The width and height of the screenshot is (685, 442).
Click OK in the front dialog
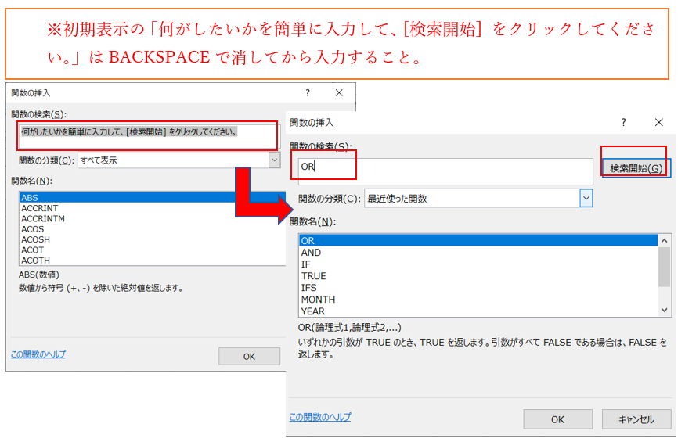(557, 419)
